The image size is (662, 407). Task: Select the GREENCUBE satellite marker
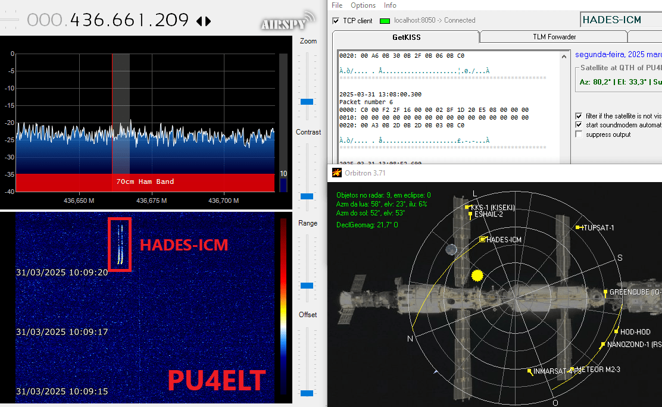pos(605,292)
